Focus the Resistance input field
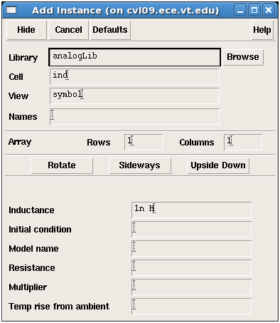Screen dimensions: 280x323 click(191, 267)
